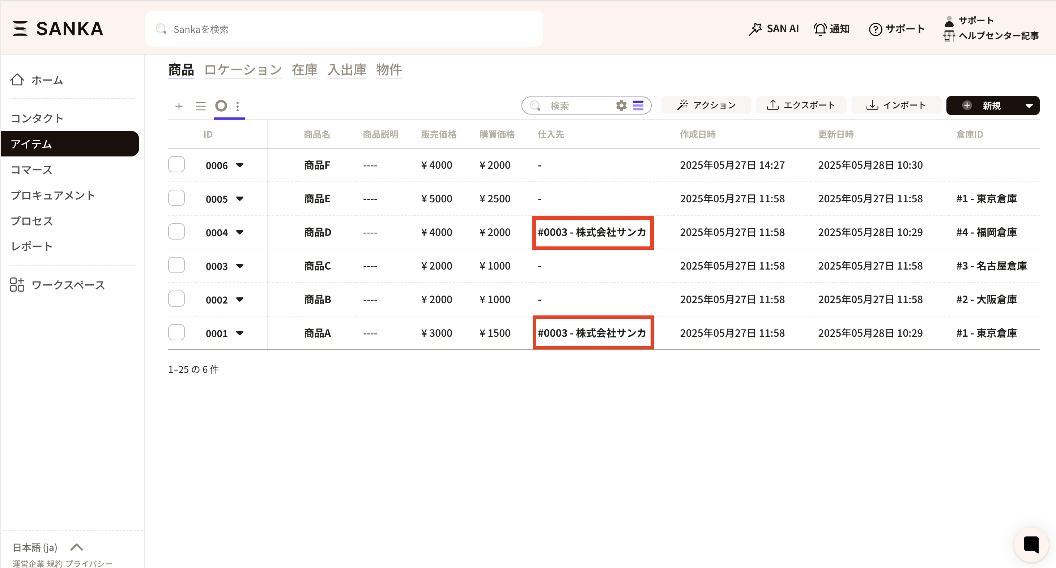Click the plus icon to add a view
The image size is (1056, 568).
click(x=179, y=106)
